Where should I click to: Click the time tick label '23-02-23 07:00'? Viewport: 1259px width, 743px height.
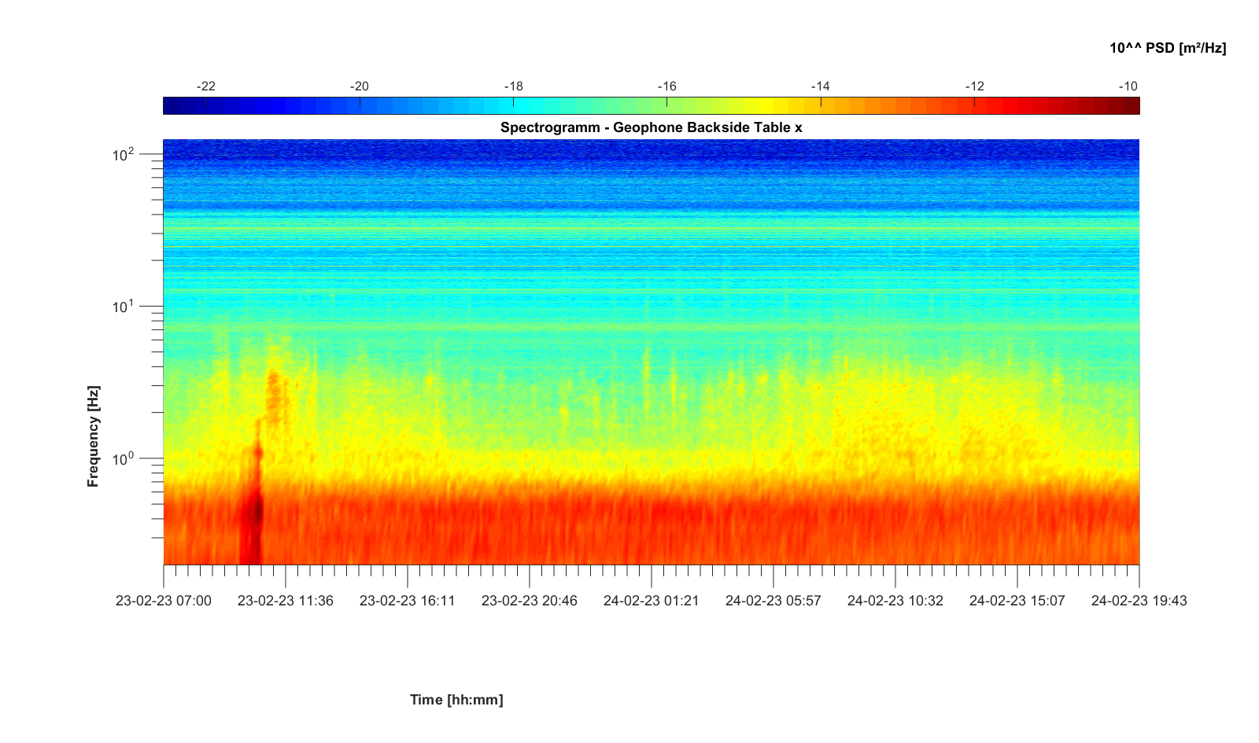164,601
